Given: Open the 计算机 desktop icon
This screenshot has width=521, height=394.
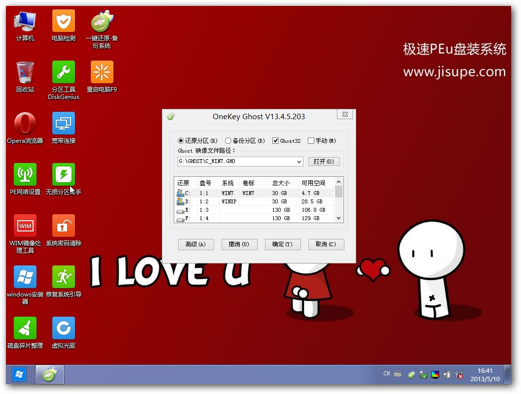Looking at the screenshot, I should [25, 26].
